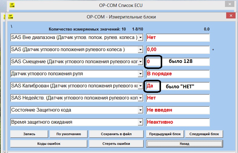The height and width of the screenshot is (153, 238).
Task: Open dropdown for Состояние Защитного кода
Action: [x=140, y=110]
